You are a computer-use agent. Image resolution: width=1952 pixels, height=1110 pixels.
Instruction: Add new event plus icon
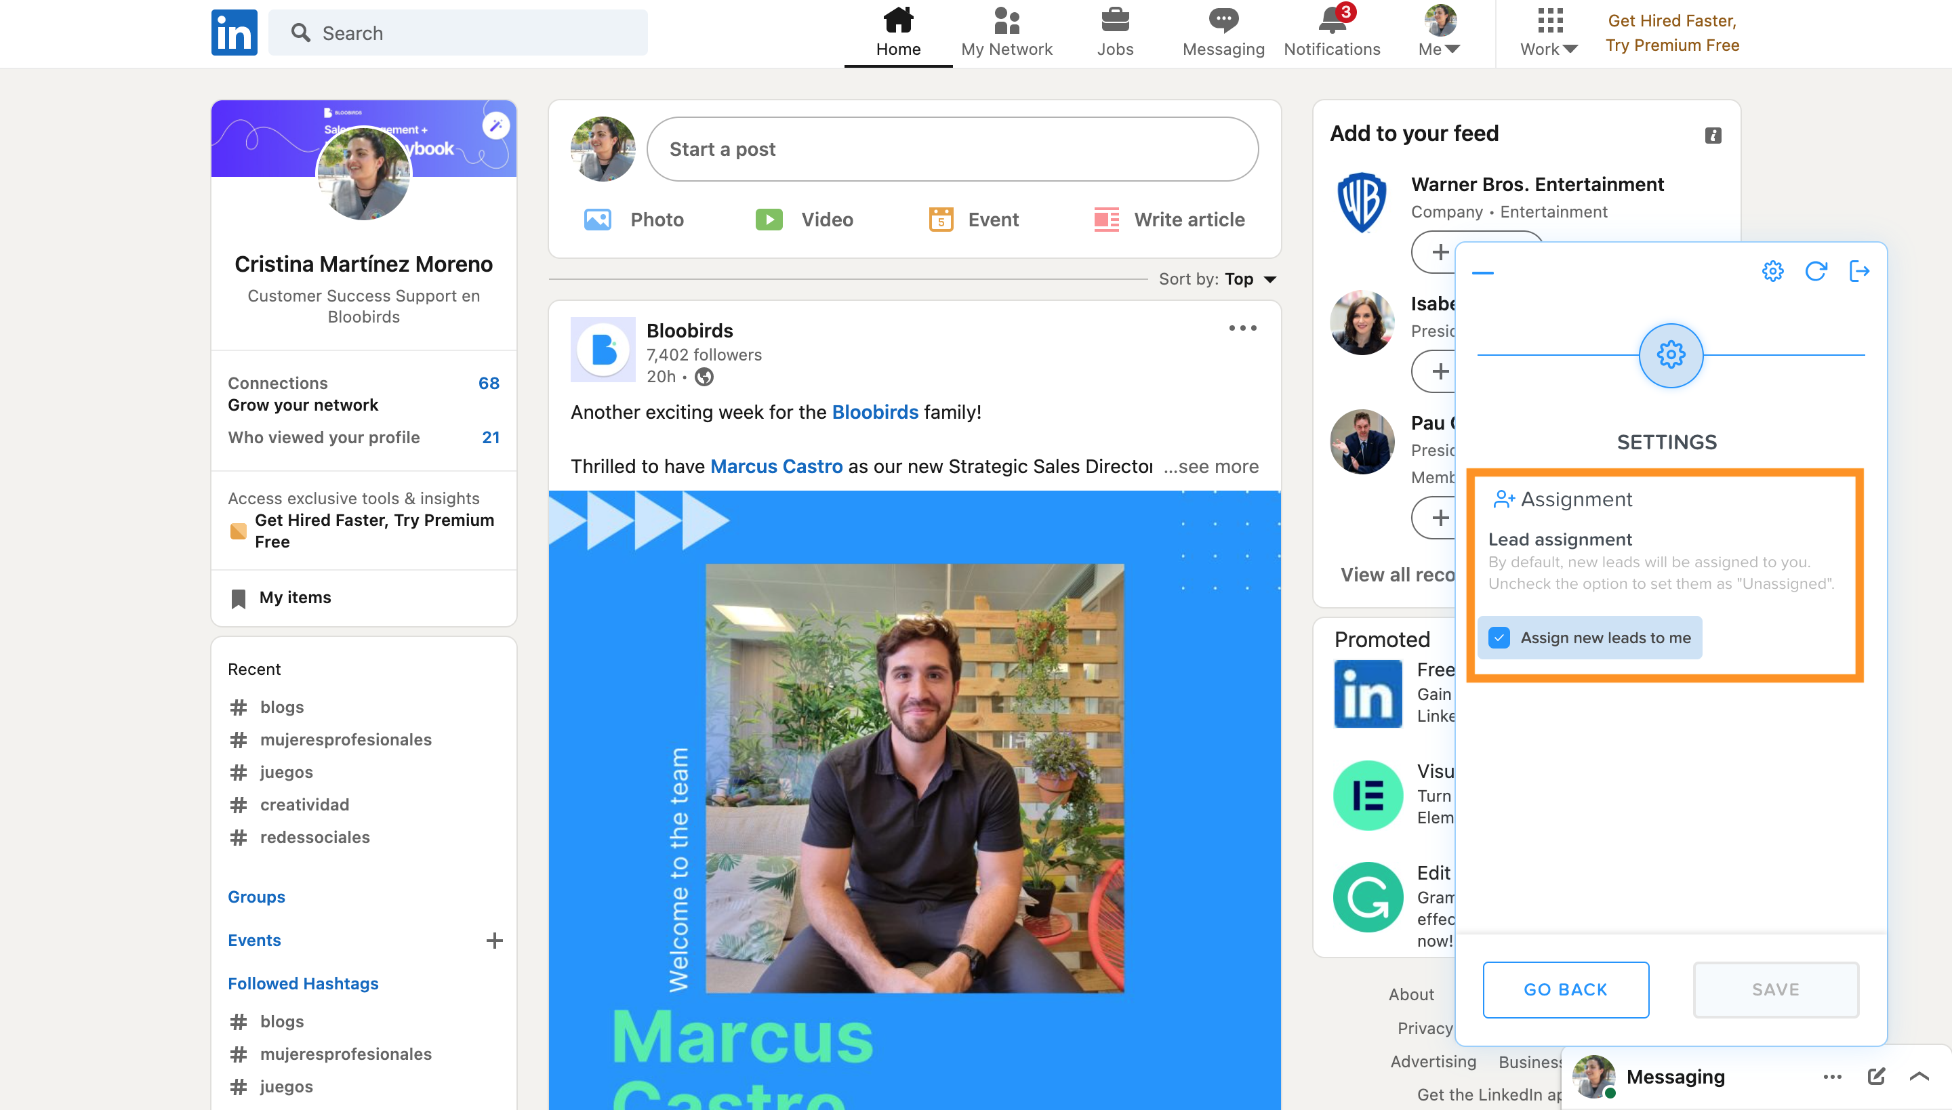coord(494,940)
